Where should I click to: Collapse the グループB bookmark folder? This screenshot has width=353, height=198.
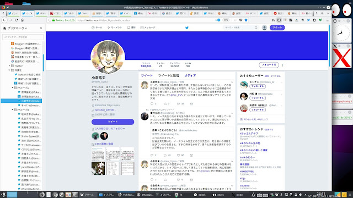(13, 110)
